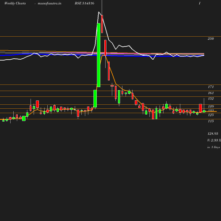Image resolution: width=221 pixels, height=221 pixels.
Task: Select the 152 price level label
Action: (211, 99)
